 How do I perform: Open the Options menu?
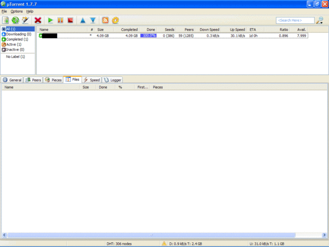pos(16,11)
